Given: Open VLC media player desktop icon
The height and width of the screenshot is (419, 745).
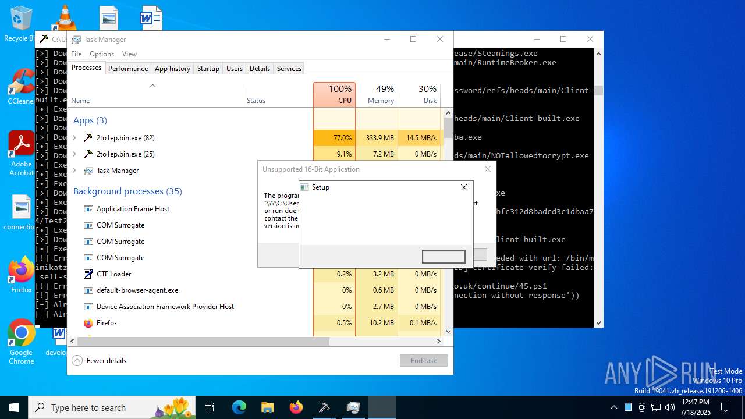Looking at the screenshot, I should [64, 17].
